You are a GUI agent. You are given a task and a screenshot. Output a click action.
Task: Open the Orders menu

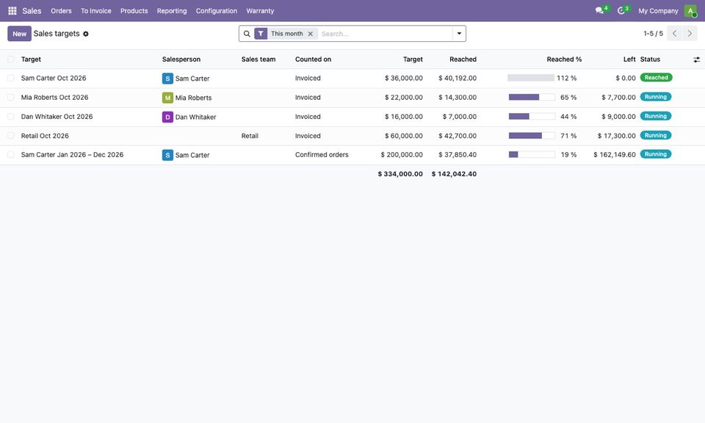click(x=61, y=11)
